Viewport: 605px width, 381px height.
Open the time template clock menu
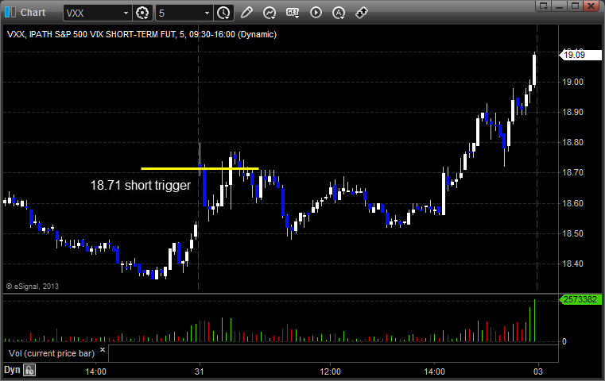click(223, 13)
